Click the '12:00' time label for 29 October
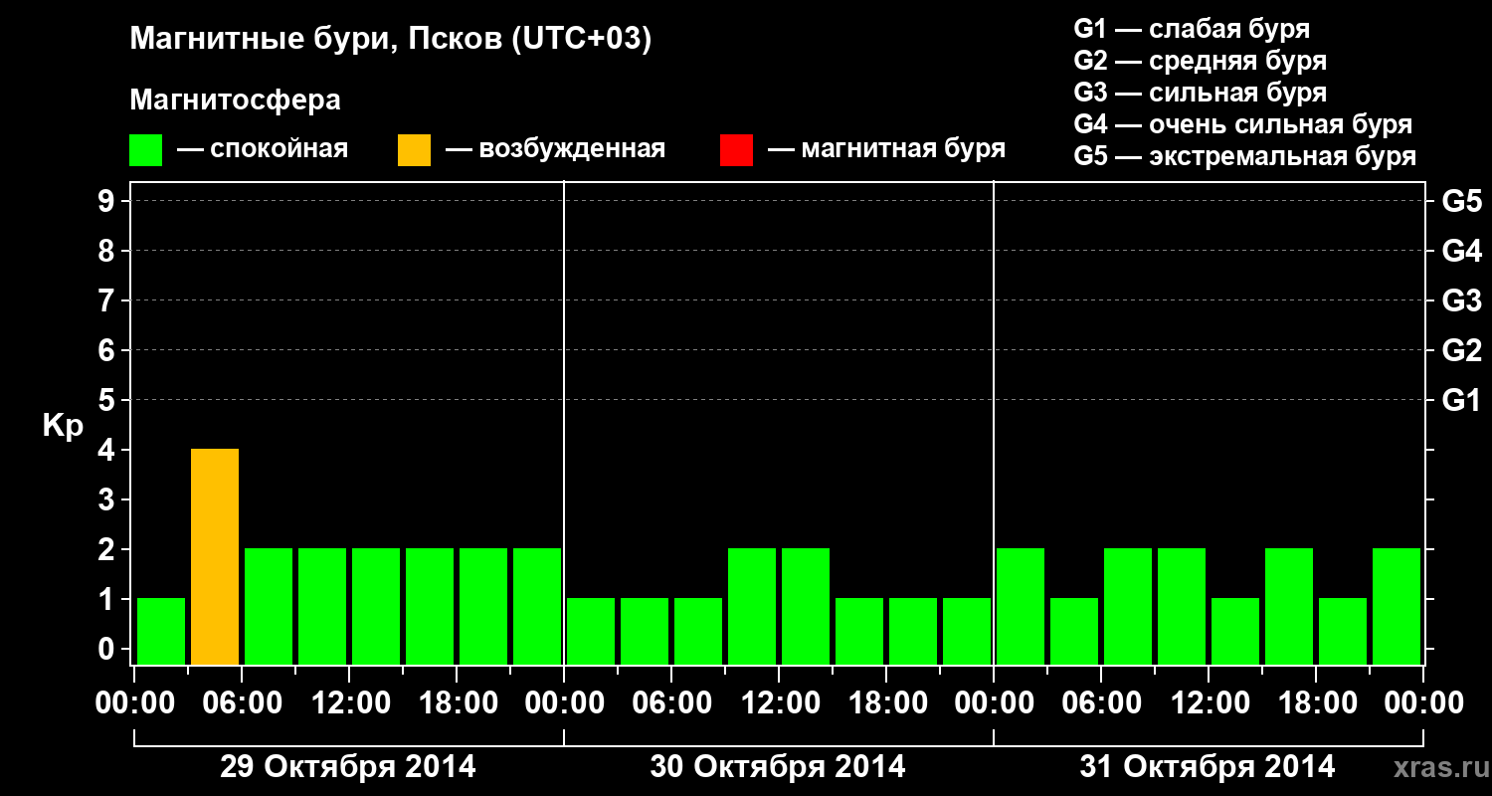Screen dimensions: 1492x796 [349, 703]
